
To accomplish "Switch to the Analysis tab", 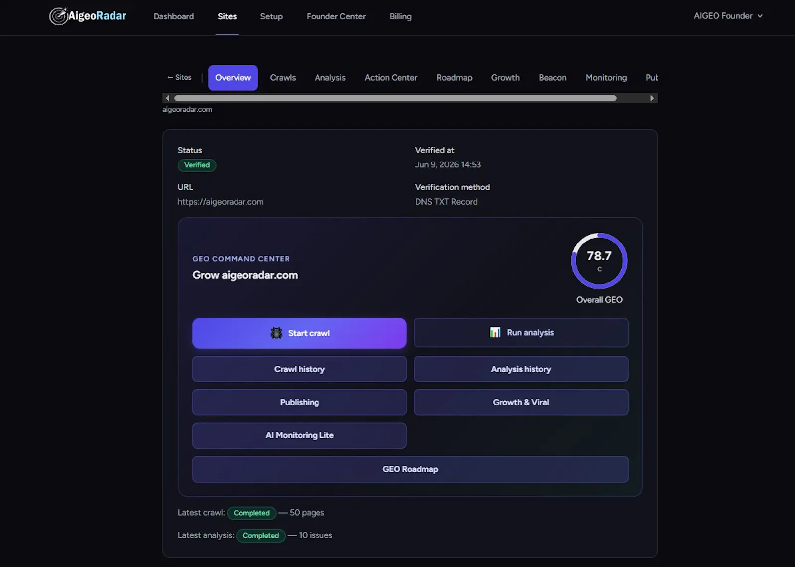I will click(x=330, y=78).
